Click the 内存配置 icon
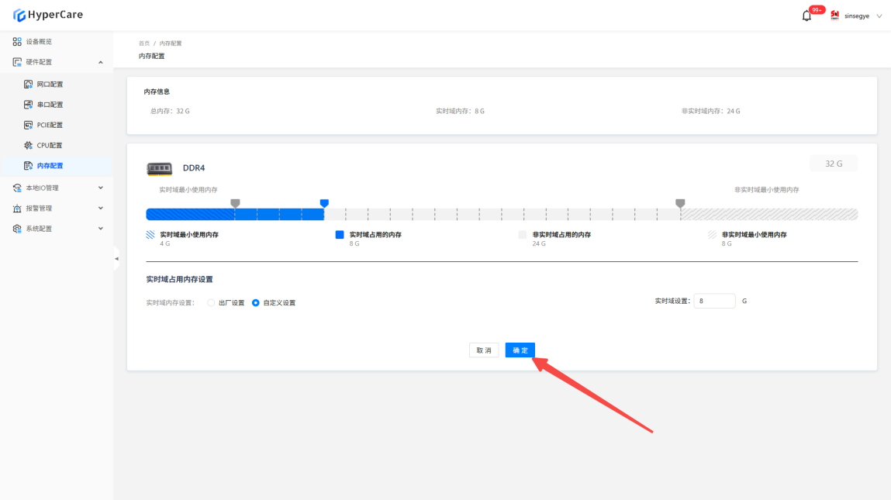This screenshot has width=891, height=500. (29, 166)
